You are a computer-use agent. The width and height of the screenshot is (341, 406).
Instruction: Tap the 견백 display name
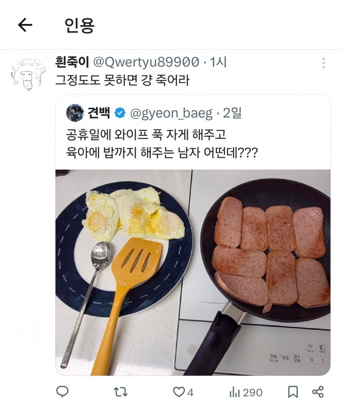point(99,113)
